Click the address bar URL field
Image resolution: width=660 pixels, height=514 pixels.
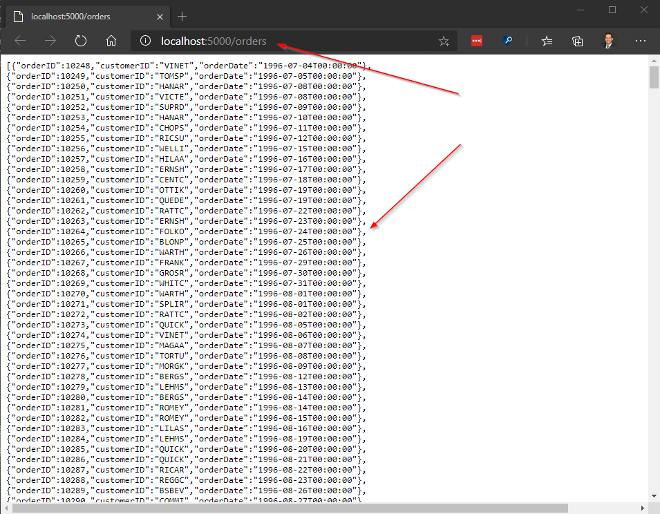[x=290, y=41]
